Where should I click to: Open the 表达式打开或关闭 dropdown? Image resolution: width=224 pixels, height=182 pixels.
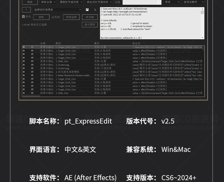[x=99, y=2]
